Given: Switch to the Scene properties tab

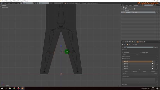Looking at the screenshot, I should (129, 42).
